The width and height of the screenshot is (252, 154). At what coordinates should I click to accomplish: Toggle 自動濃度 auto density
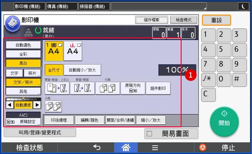[23, 105]
